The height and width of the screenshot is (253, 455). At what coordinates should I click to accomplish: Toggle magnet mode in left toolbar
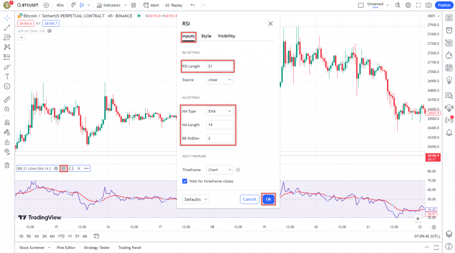[7, 122]
